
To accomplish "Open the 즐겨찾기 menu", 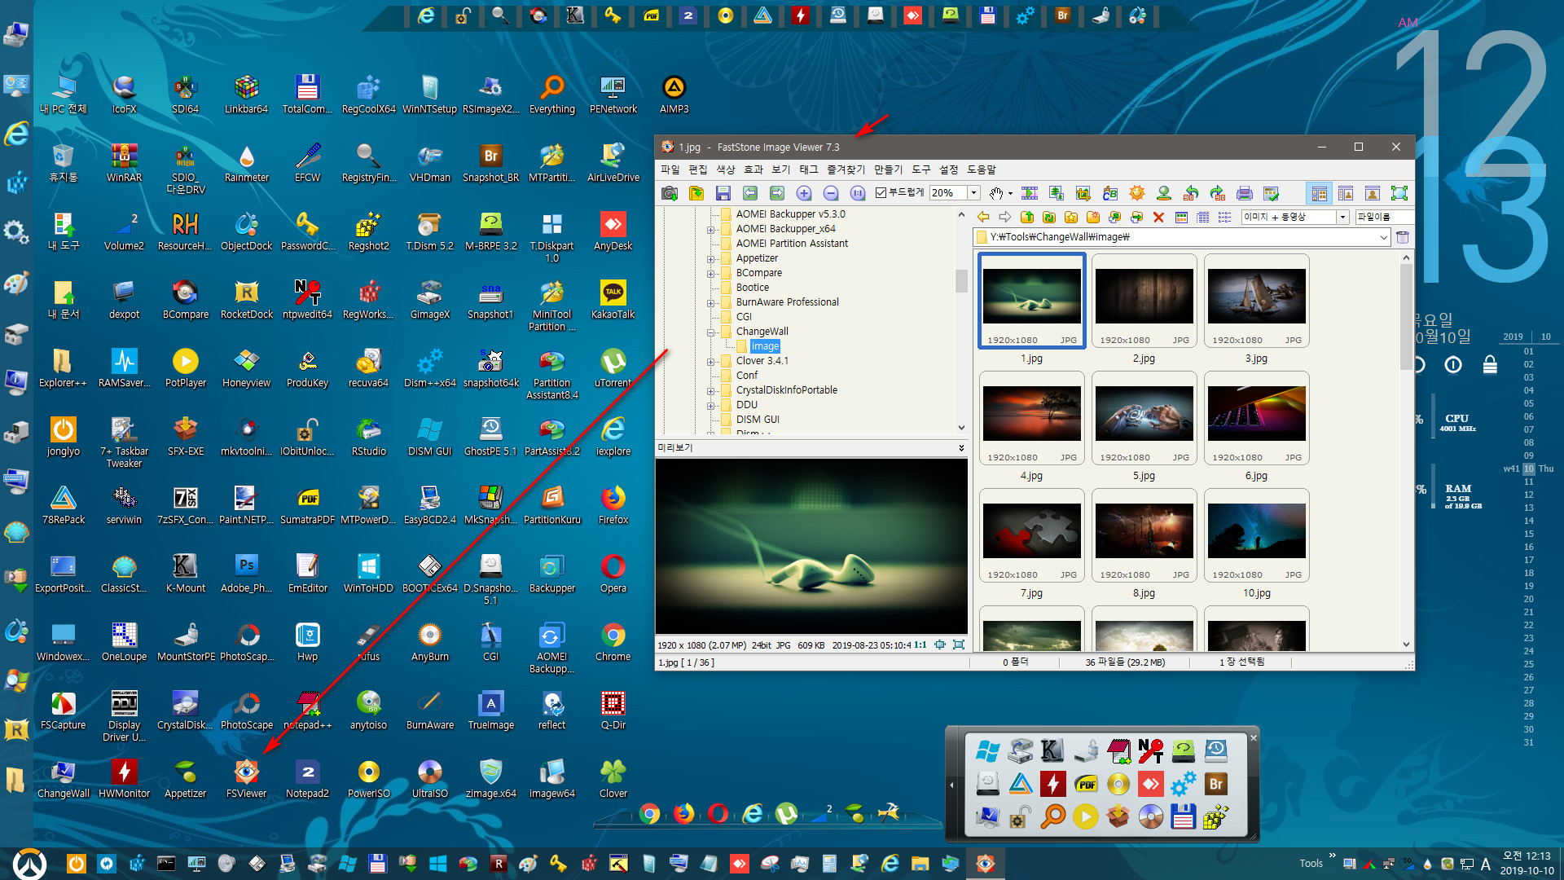I will point(846,169).
